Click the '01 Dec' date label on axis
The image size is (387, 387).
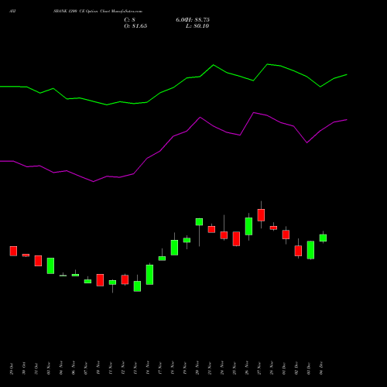click(284, 368)
